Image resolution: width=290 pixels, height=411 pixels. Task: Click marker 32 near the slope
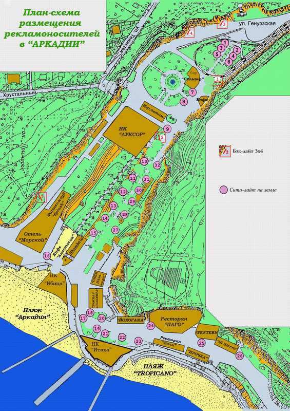click(157, 165)
